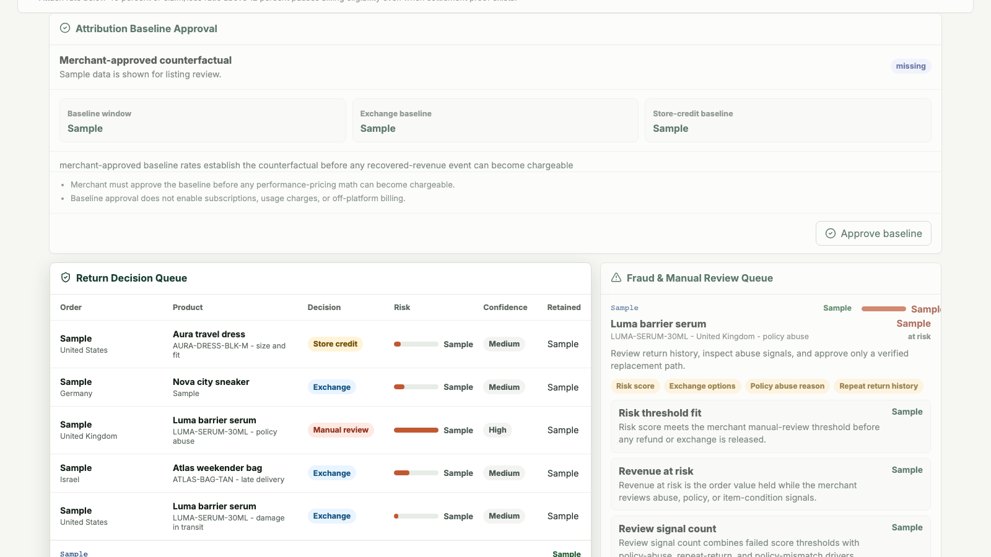Screen dimensions: 991x557
Task: Click the Manual review decision badge
Action: 341,430
